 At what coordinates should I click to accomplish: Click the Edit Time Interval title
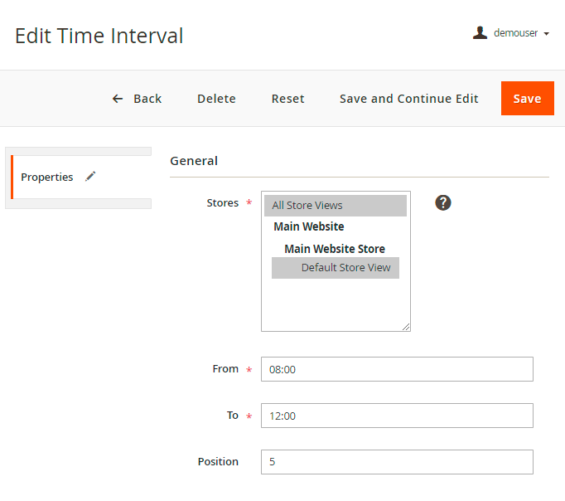click(x=99, y=36)
